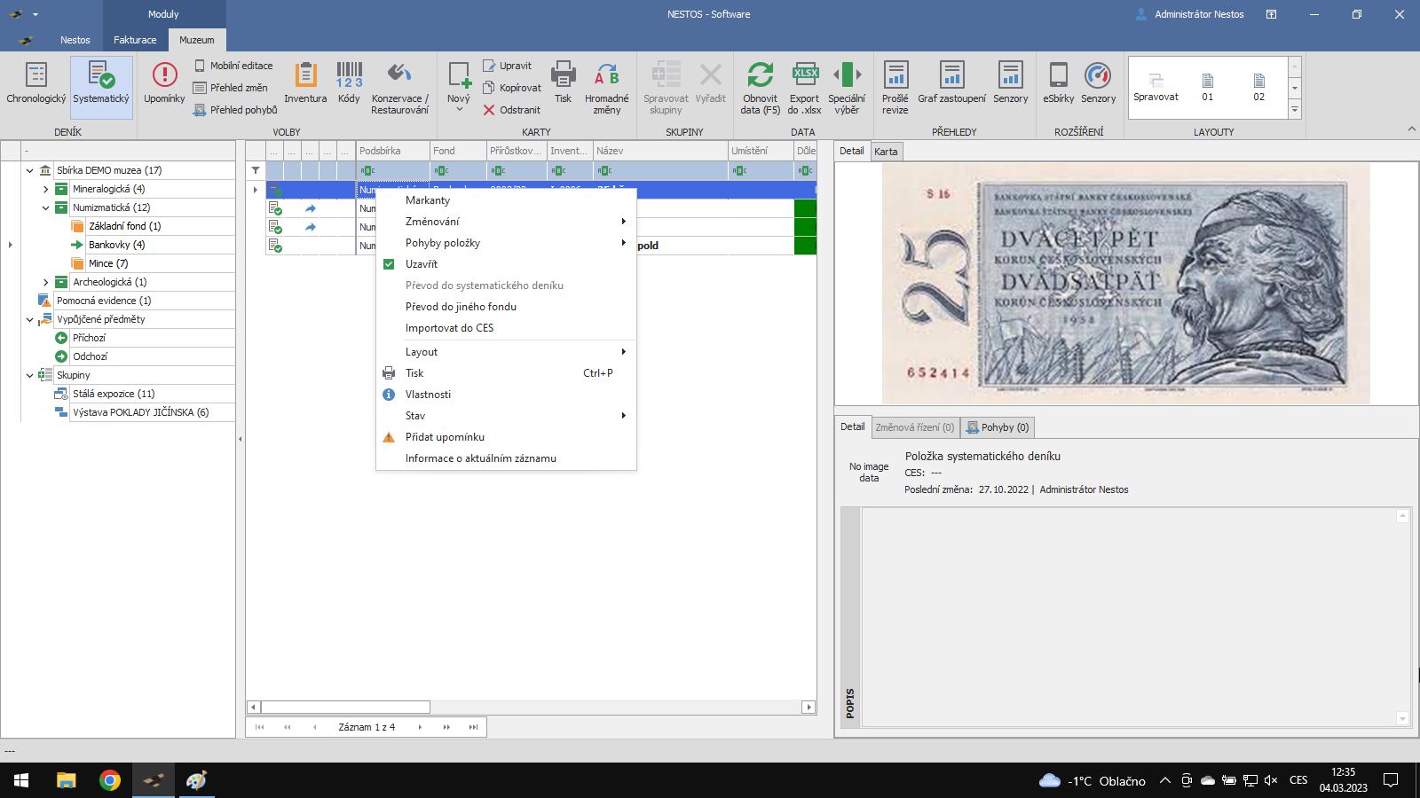Expand the layouts gallery dropdown
Viewport: 1420px width, 798px height.
(1295, 110)
